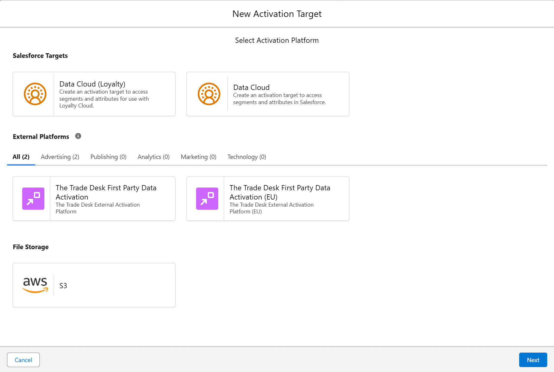Select the Data Cloud (Loyalty) title
Viewport: 554px width, 372px height.
[x=92, y=84]
